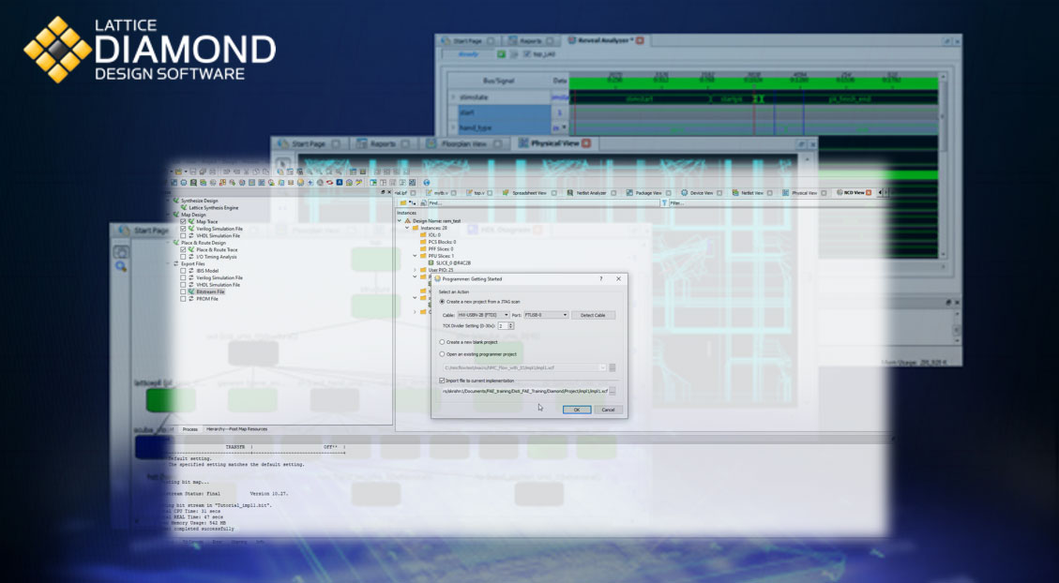Collapse the Instances: 28 node
This screenshot has width=1059, height=583.
407,228
